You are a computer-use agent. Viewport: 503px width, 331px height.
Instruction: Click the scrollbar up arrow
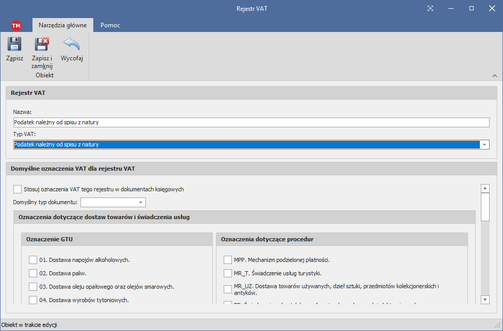coord(484,188)
